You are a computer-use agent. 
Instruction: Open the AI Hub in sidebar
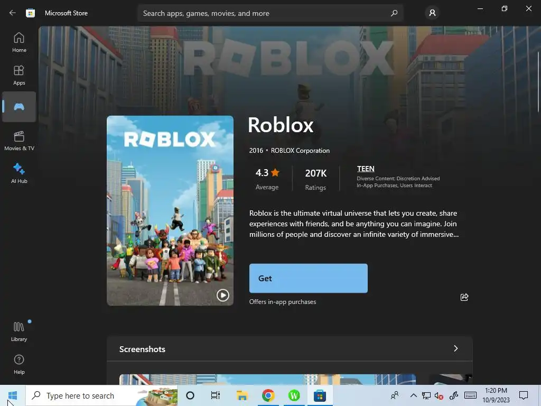(x=19, y=173)
